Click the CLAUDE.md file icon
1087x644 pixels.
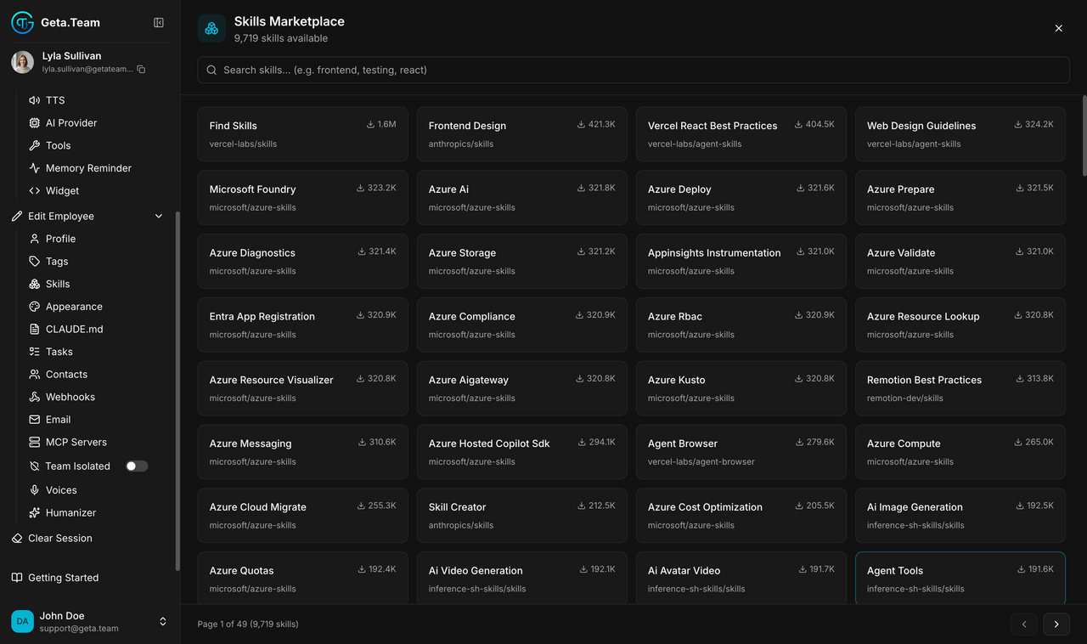(35, 329)
